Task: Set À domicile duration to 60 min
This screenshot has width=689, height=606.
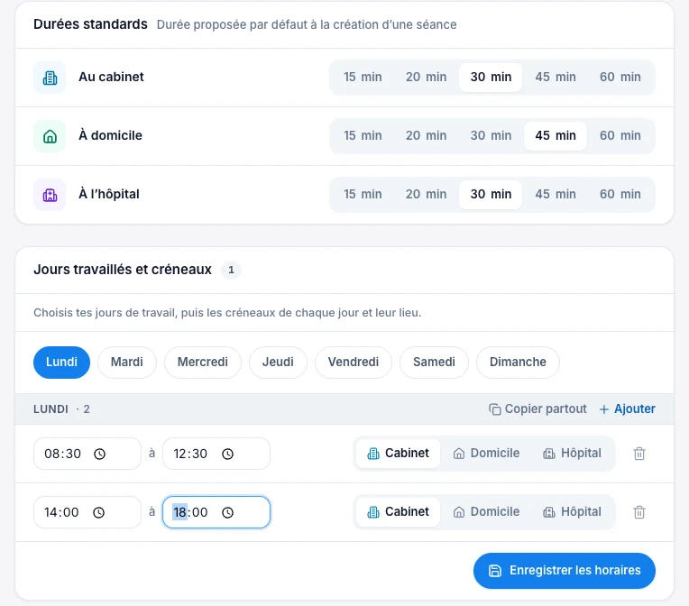Action: point(620,136)
